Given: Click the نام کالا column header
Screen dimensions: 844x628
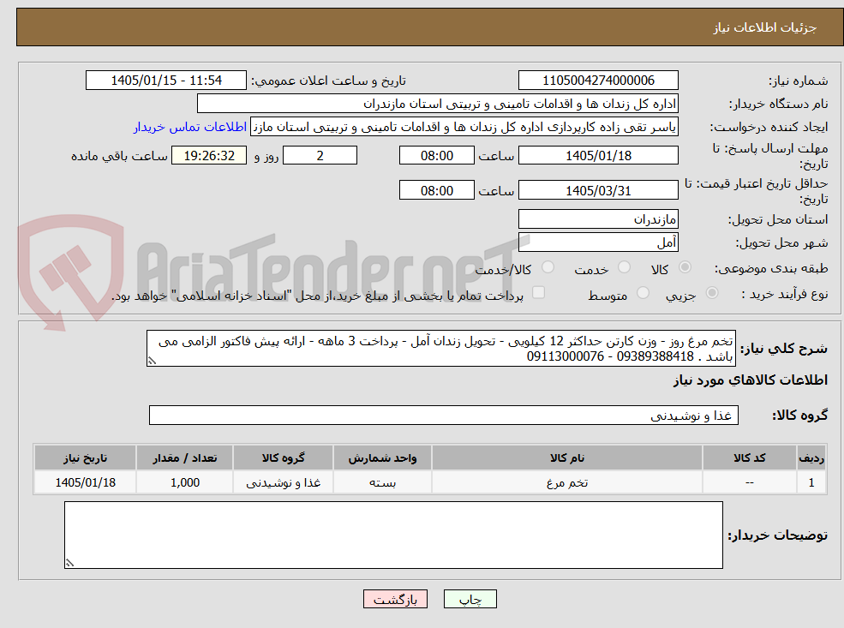Looking at the screenshot, I should [566, 458].
